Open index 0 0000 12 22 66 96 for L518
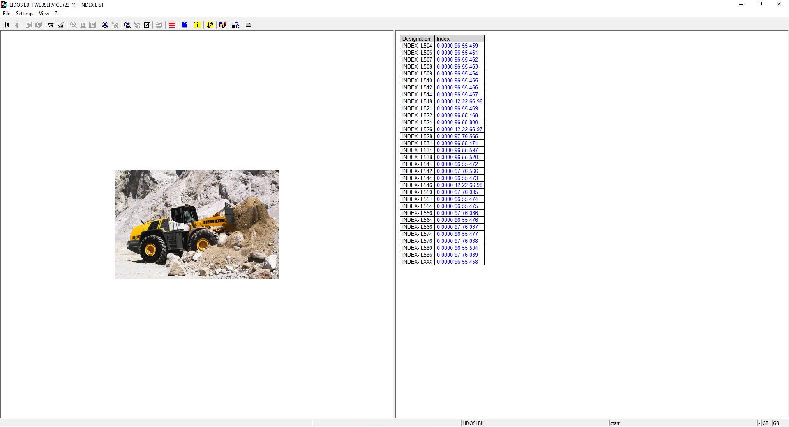 point(459,101)
